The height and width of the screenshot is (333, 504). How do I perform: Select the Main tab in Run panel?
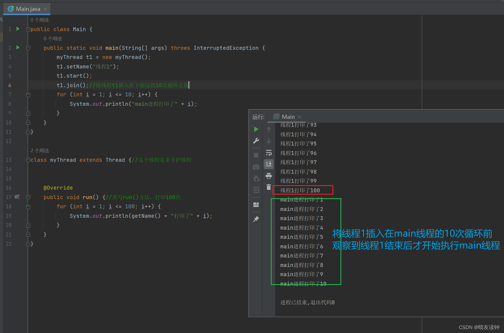click(288, 117)
